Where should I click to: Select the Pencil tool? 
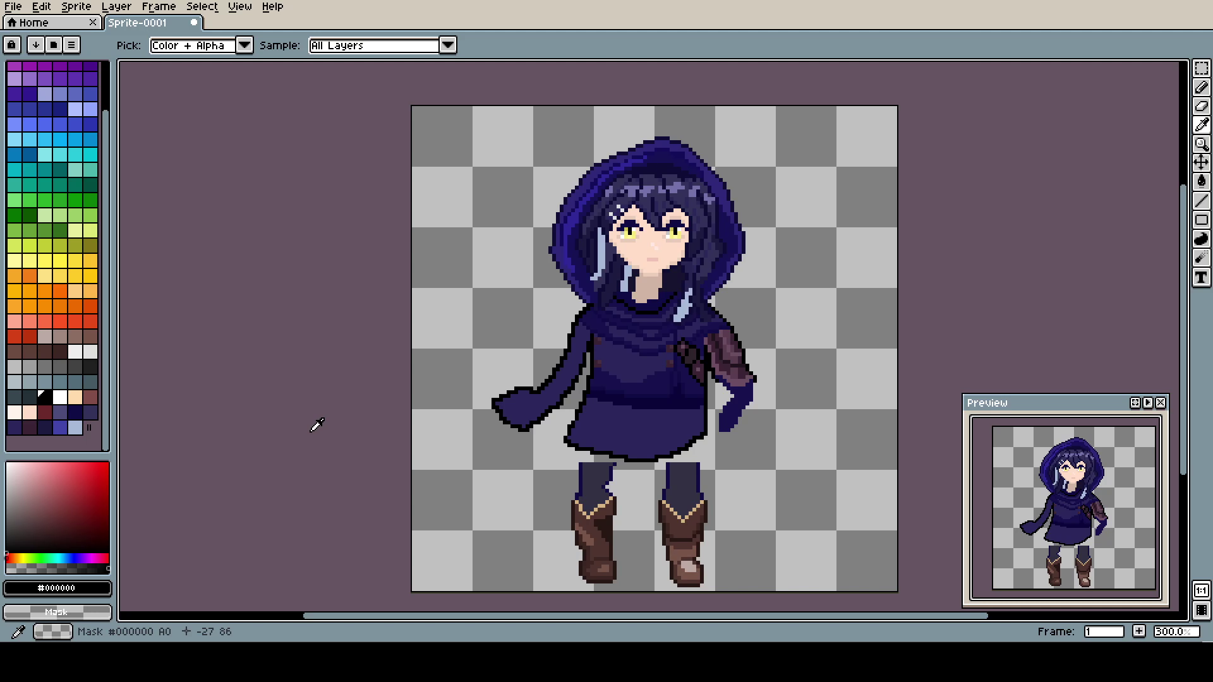[x=1201, y=87]
